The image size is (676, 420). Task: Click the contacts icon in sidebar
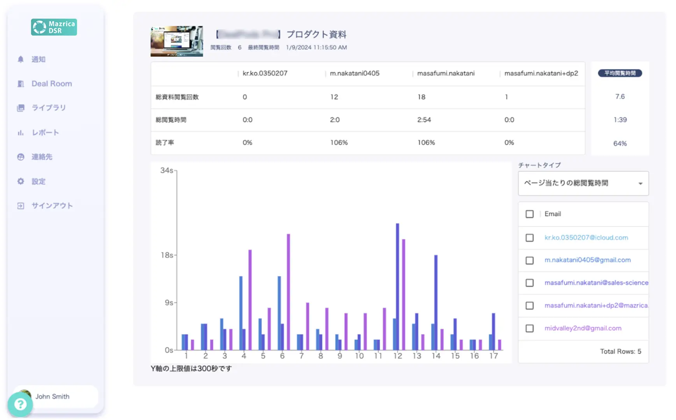(21, 157)
